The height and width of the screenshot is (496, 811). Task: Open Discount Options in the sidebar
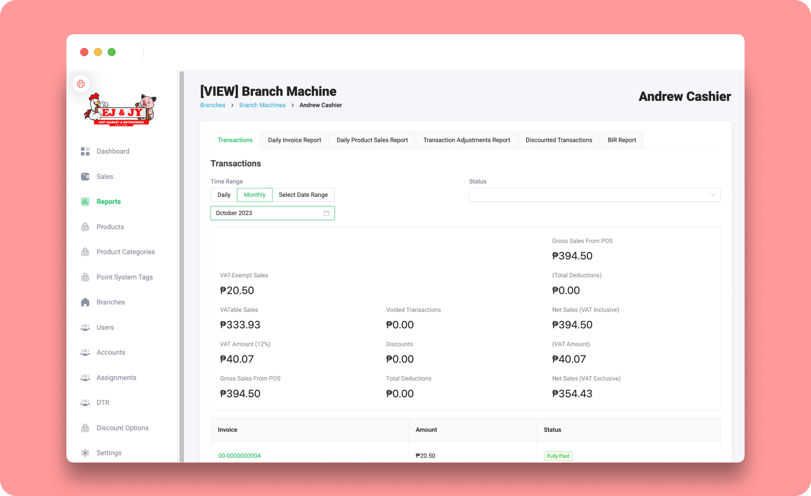pyautogui.click(x=122, y=427)
